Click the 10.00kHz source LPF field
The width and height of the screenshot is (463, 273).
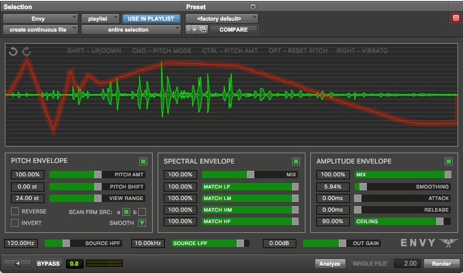point(148,243)
